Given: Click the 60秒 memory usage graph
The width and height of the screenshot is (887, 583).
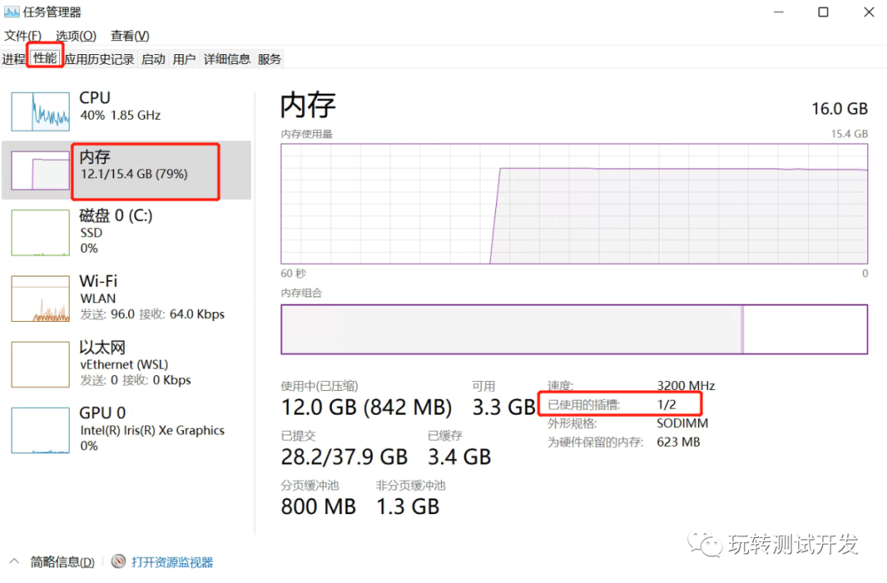Looking at the screenshot, I should [x=575, y=204].
